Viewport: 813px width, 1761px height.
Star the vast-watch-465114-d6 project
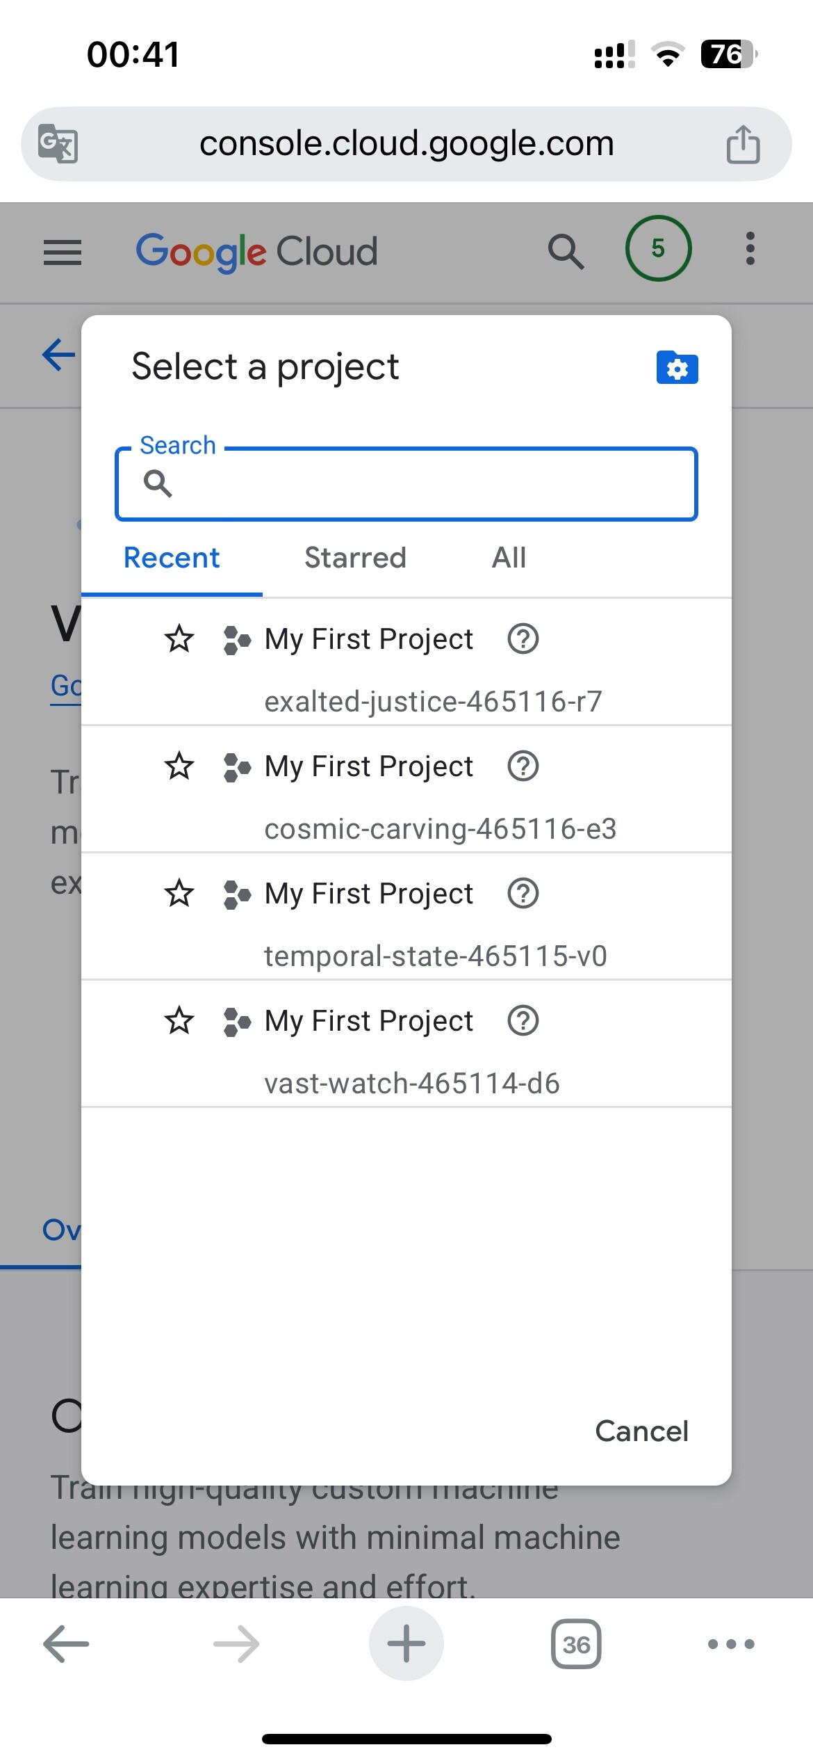pos(179,1021)
